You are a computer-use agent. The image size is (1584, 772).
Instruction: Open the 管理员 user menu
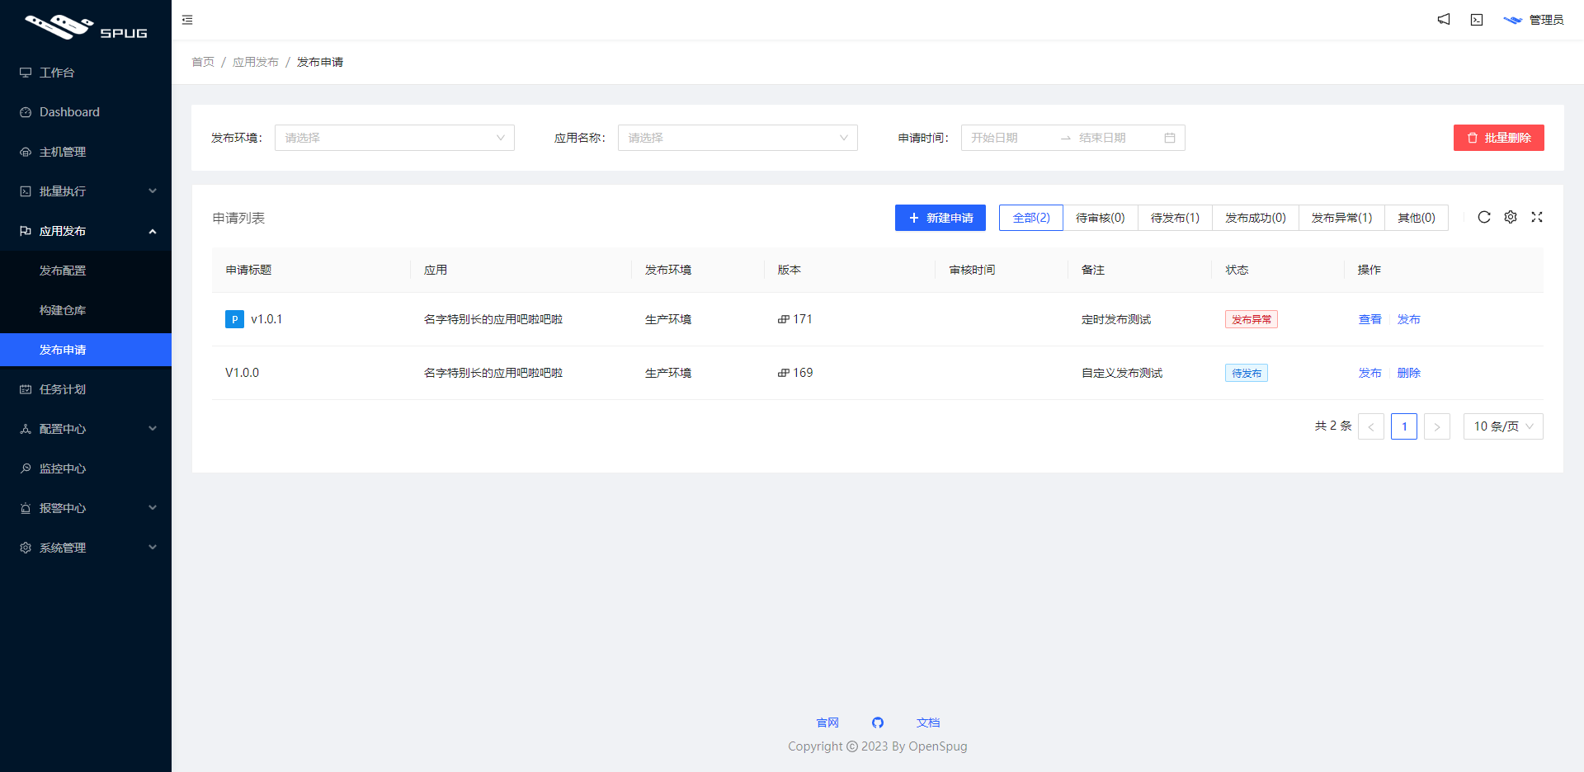pos(1534,20)
